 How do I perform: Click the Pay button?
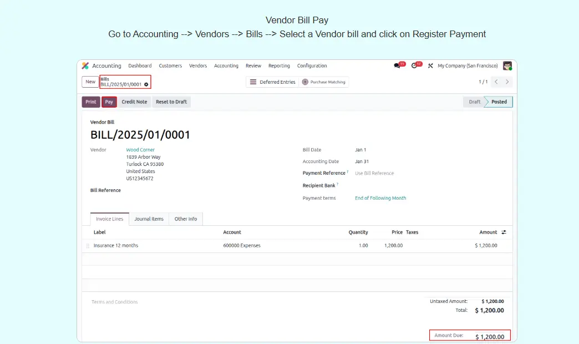coord(109,102)
